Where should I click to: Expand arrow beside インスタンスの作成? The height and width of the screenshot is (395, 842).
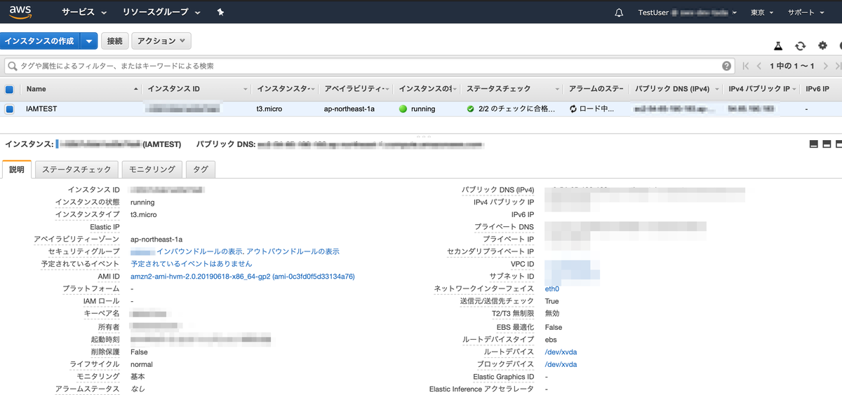[x=89, y=41]
